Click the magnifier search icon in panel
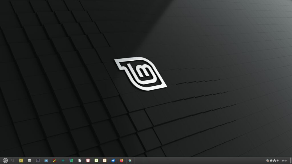 coord(13,161)
